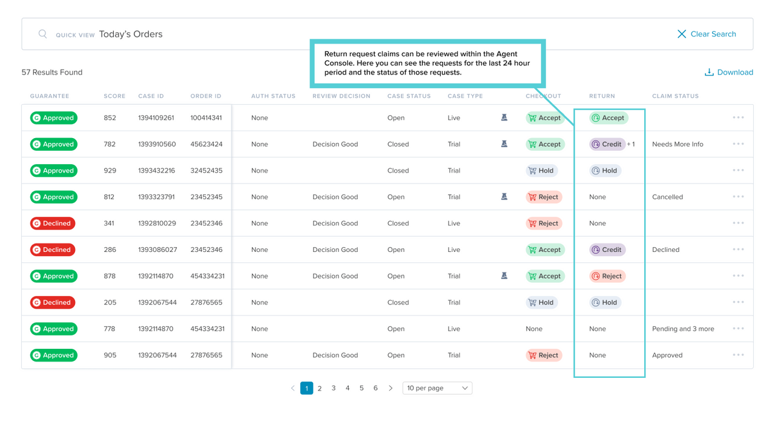This screenshot has width=775, height=436.
Task: Click the RETURN column header
Action: pyautogui.click(x=602, y=96)
